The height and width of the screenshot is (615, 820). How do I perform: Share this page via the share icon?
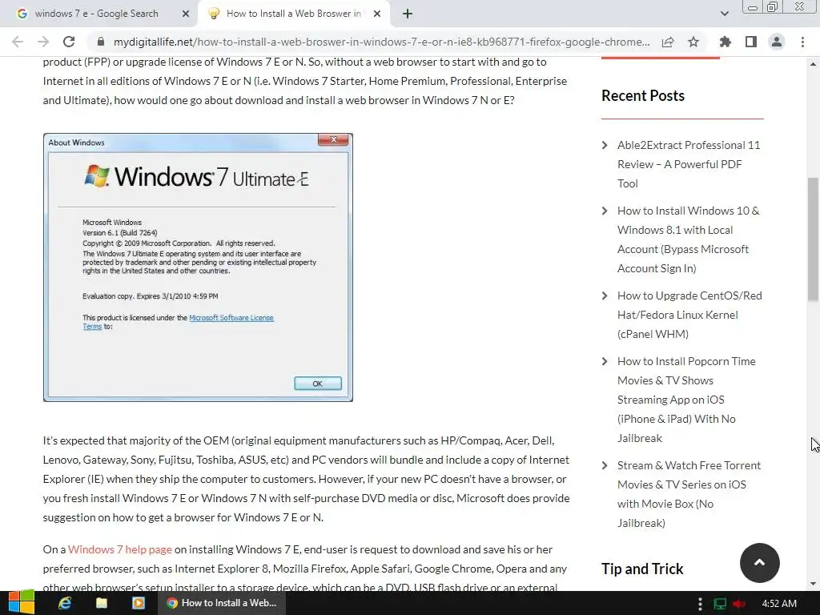click(668, 42)
